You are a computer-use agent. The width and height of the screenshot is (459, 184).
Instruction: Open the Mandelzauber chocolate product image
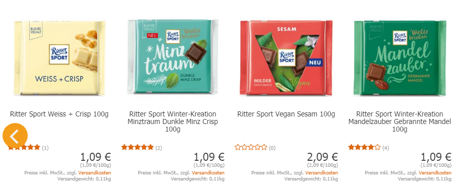tap(400, 57)
